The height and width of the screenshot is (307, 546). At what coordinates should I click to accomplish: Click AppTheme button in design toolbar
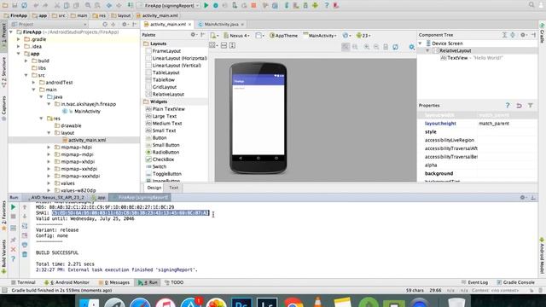point(283,36)
